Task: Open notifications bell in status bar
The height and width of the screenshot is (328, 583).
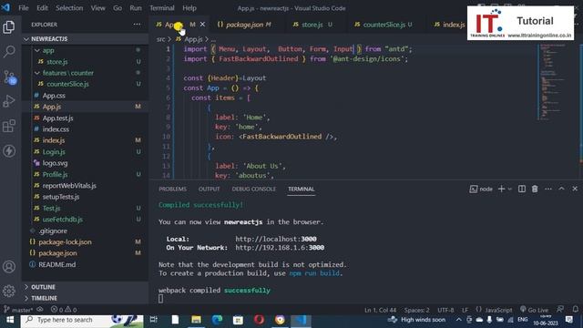Action: pos(575,310)
